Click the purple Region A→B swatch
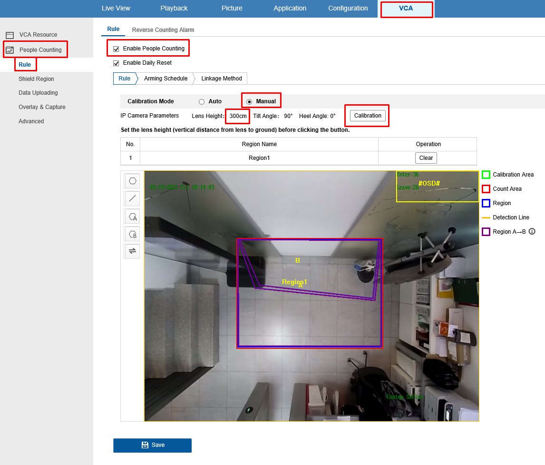 coord(486,232)
